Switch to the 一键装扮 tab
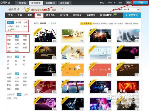Screen dimensions: 149x111 point(21,3)
